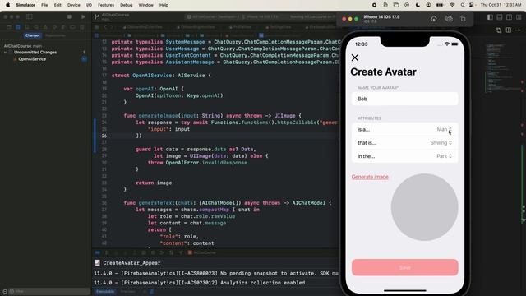The height and width of the screenshot is (296, 526).
Task: Run the project with Xcode's play button
Action: (83, 16)
